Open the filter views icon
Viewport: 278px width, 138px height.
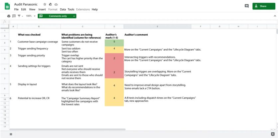pos(19,16)
